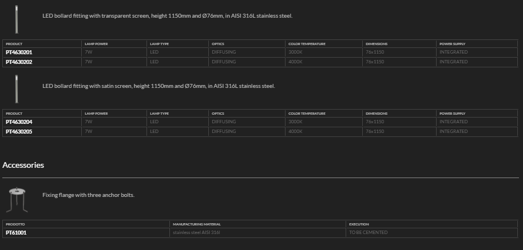The width and height of the screenshot is (523, 250).
Task: Open product code PT4630204
Action: [x=19, y=122]
